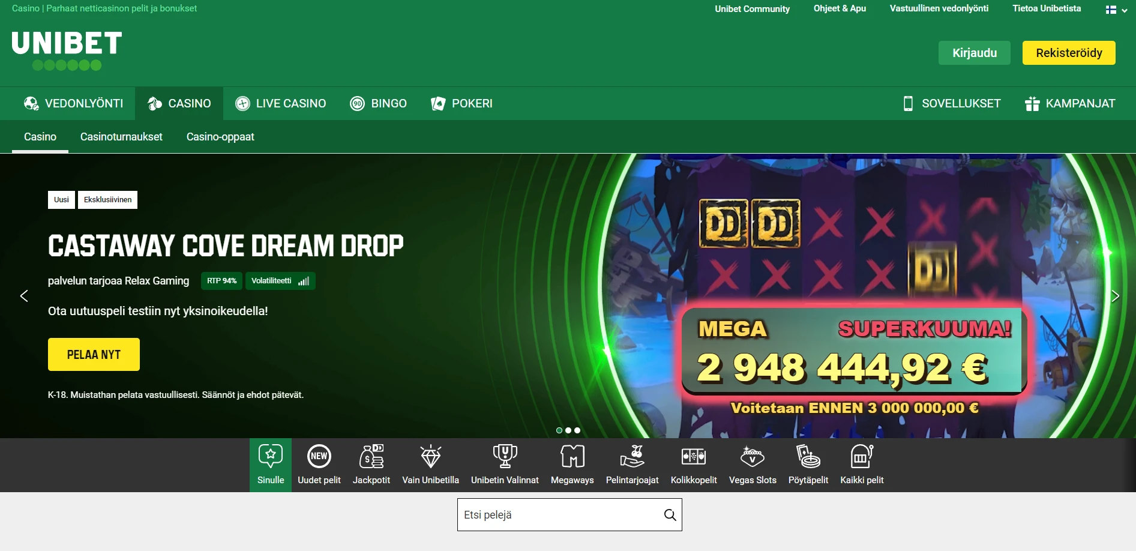This screenshot has width=1136, height=551.
Task: Open Pöytäpelit cards and chips icon
Action: point(808,456)
